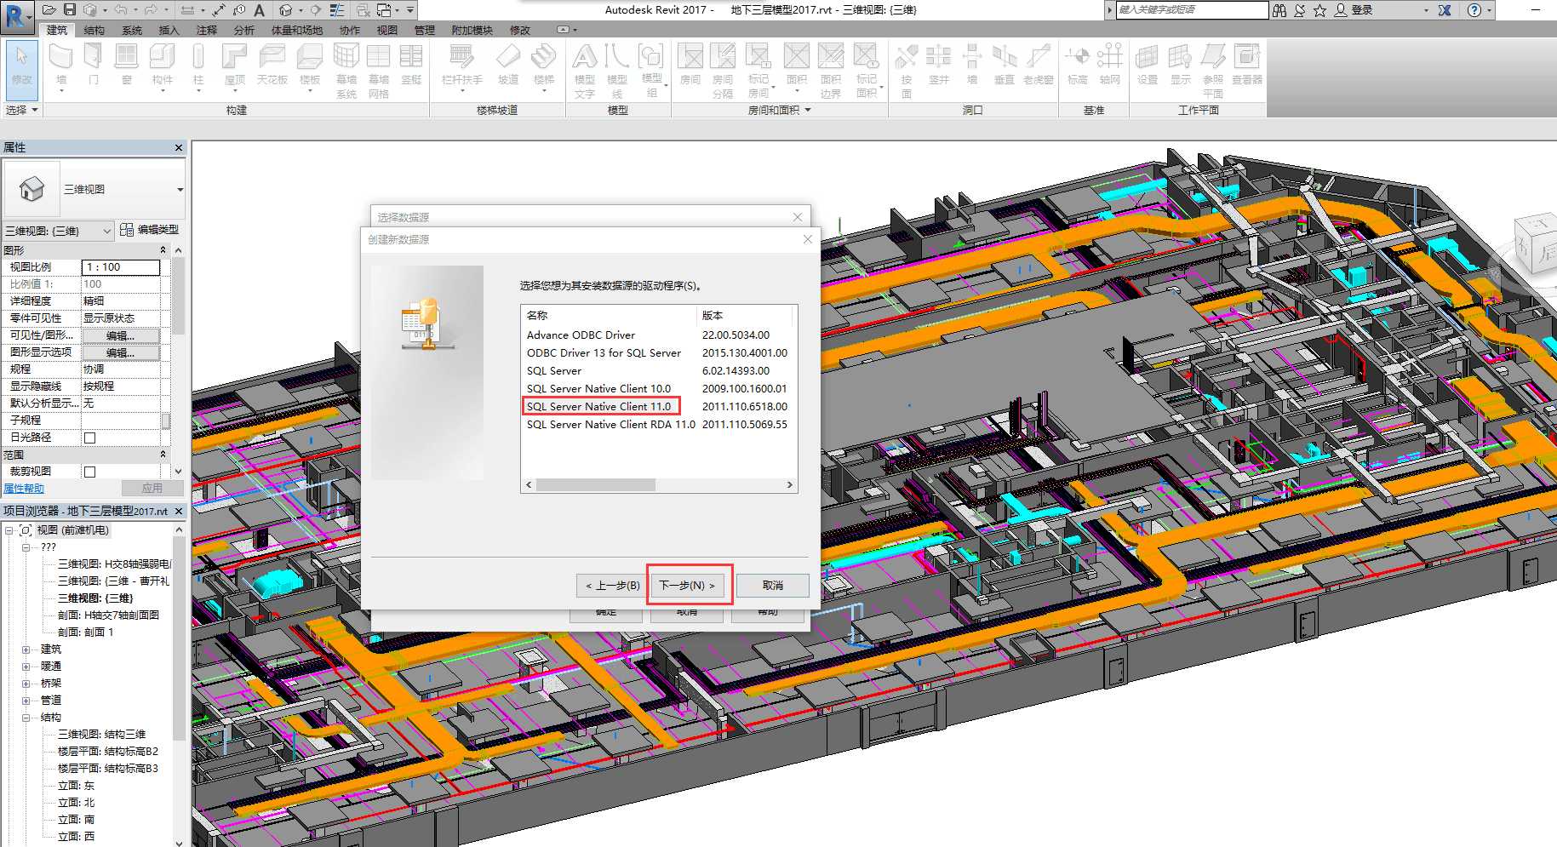1557x847 pixels.
Task: Select the 屋顶 (Roof) tool
Action: pyautogui.click(x=234, y=66)
